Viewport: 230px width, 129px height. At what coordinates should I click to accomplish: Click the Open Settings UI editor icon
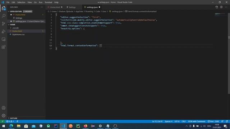click(x=216, y=7)
